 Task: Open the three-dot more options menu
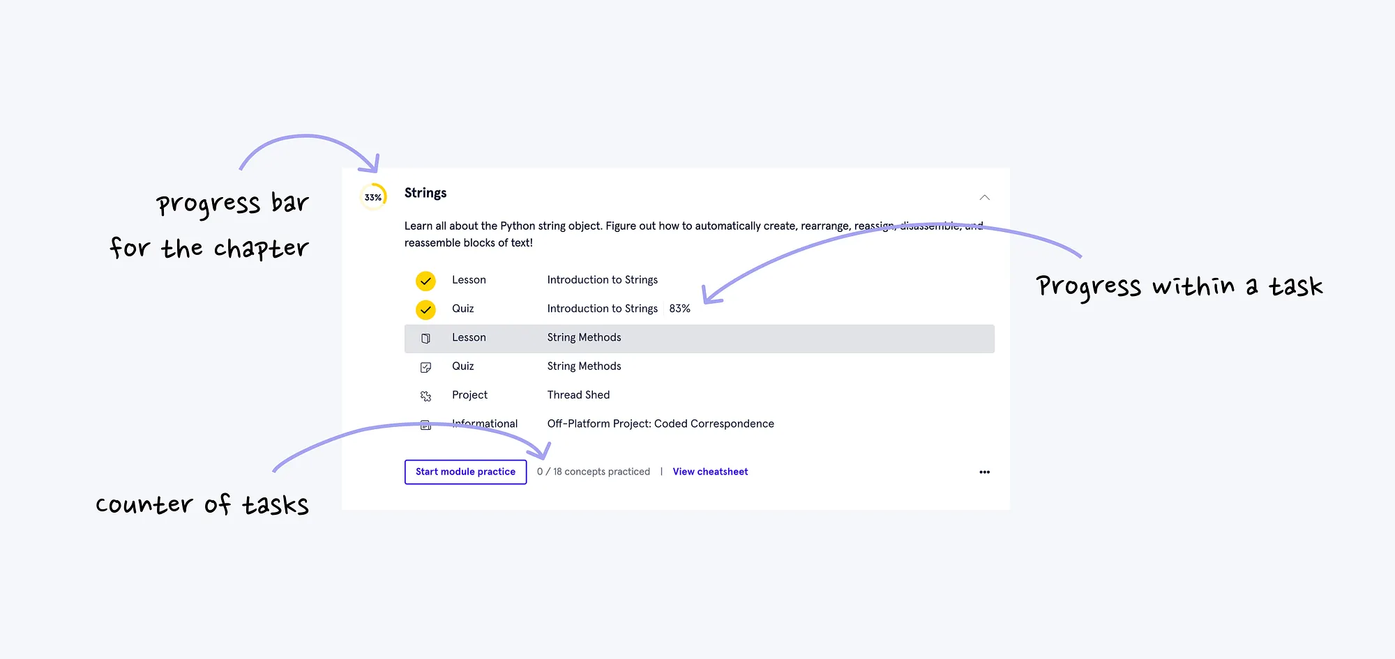coord(984,472)
